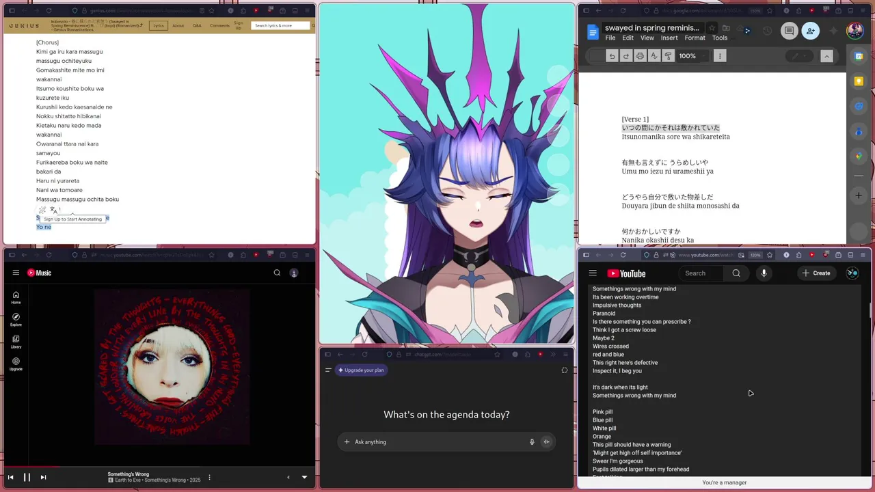Image resolution: width=875 pixels, height=492 pixels.
Task: Click the album art for Something's Wrong
Action: (172, 367)
